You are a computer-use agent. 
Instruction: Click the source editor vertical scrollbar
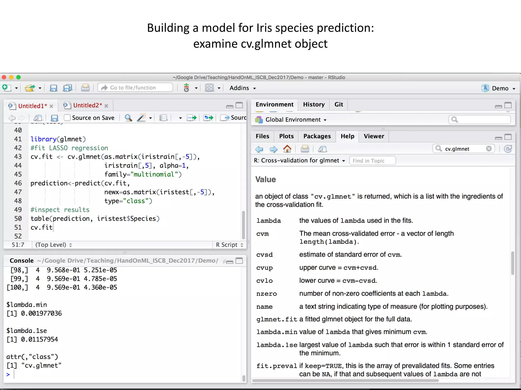point(243,225)
